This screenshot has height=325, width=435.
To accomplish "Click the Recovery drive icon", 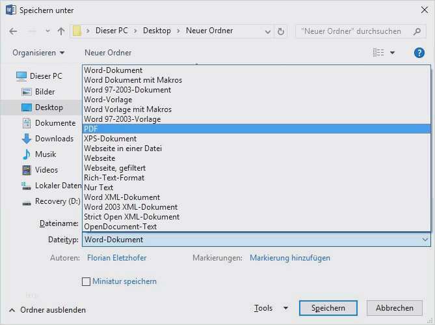I will tap(27, 203).
